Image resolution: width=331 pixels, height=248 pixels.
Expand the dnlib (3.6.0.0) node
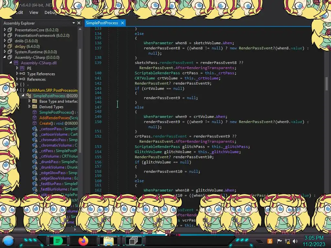pyautogui.click(x=5, y=41)
